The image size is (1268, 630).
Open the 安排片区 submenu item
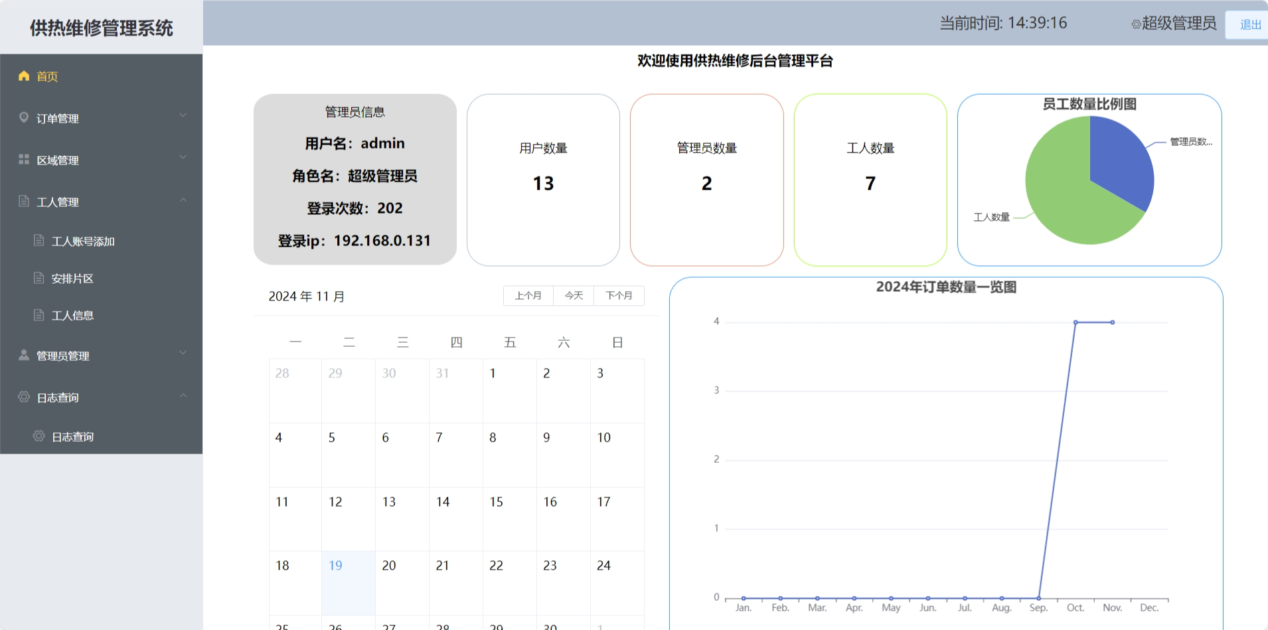(x=101, y=278)
